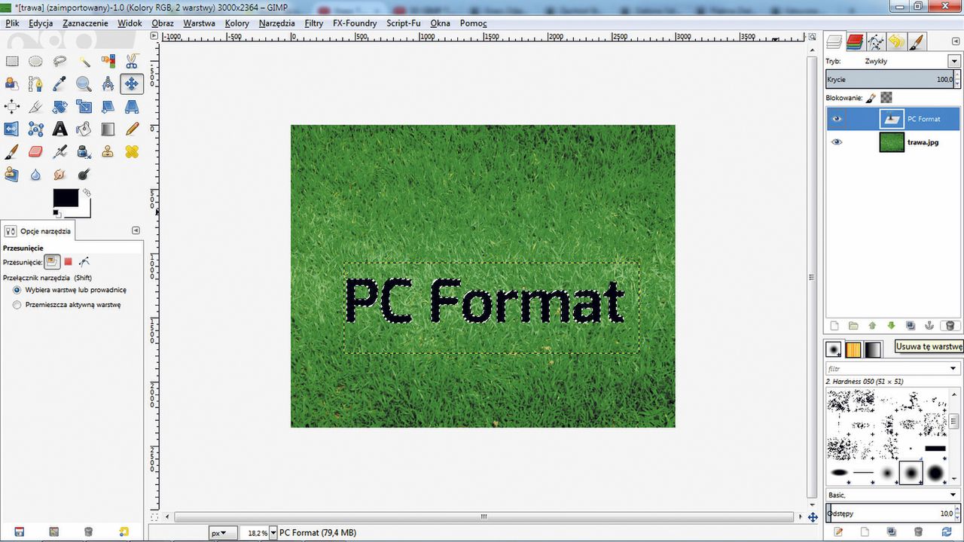Select the Pencil tool

(132, 129)
